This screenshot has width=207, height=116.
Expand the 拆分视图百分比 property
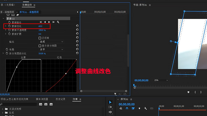pos(3,53)
